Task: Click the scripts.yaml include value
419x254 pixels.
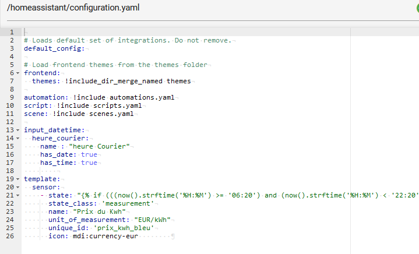Action: pyautogui.click(x=118, y=105)
